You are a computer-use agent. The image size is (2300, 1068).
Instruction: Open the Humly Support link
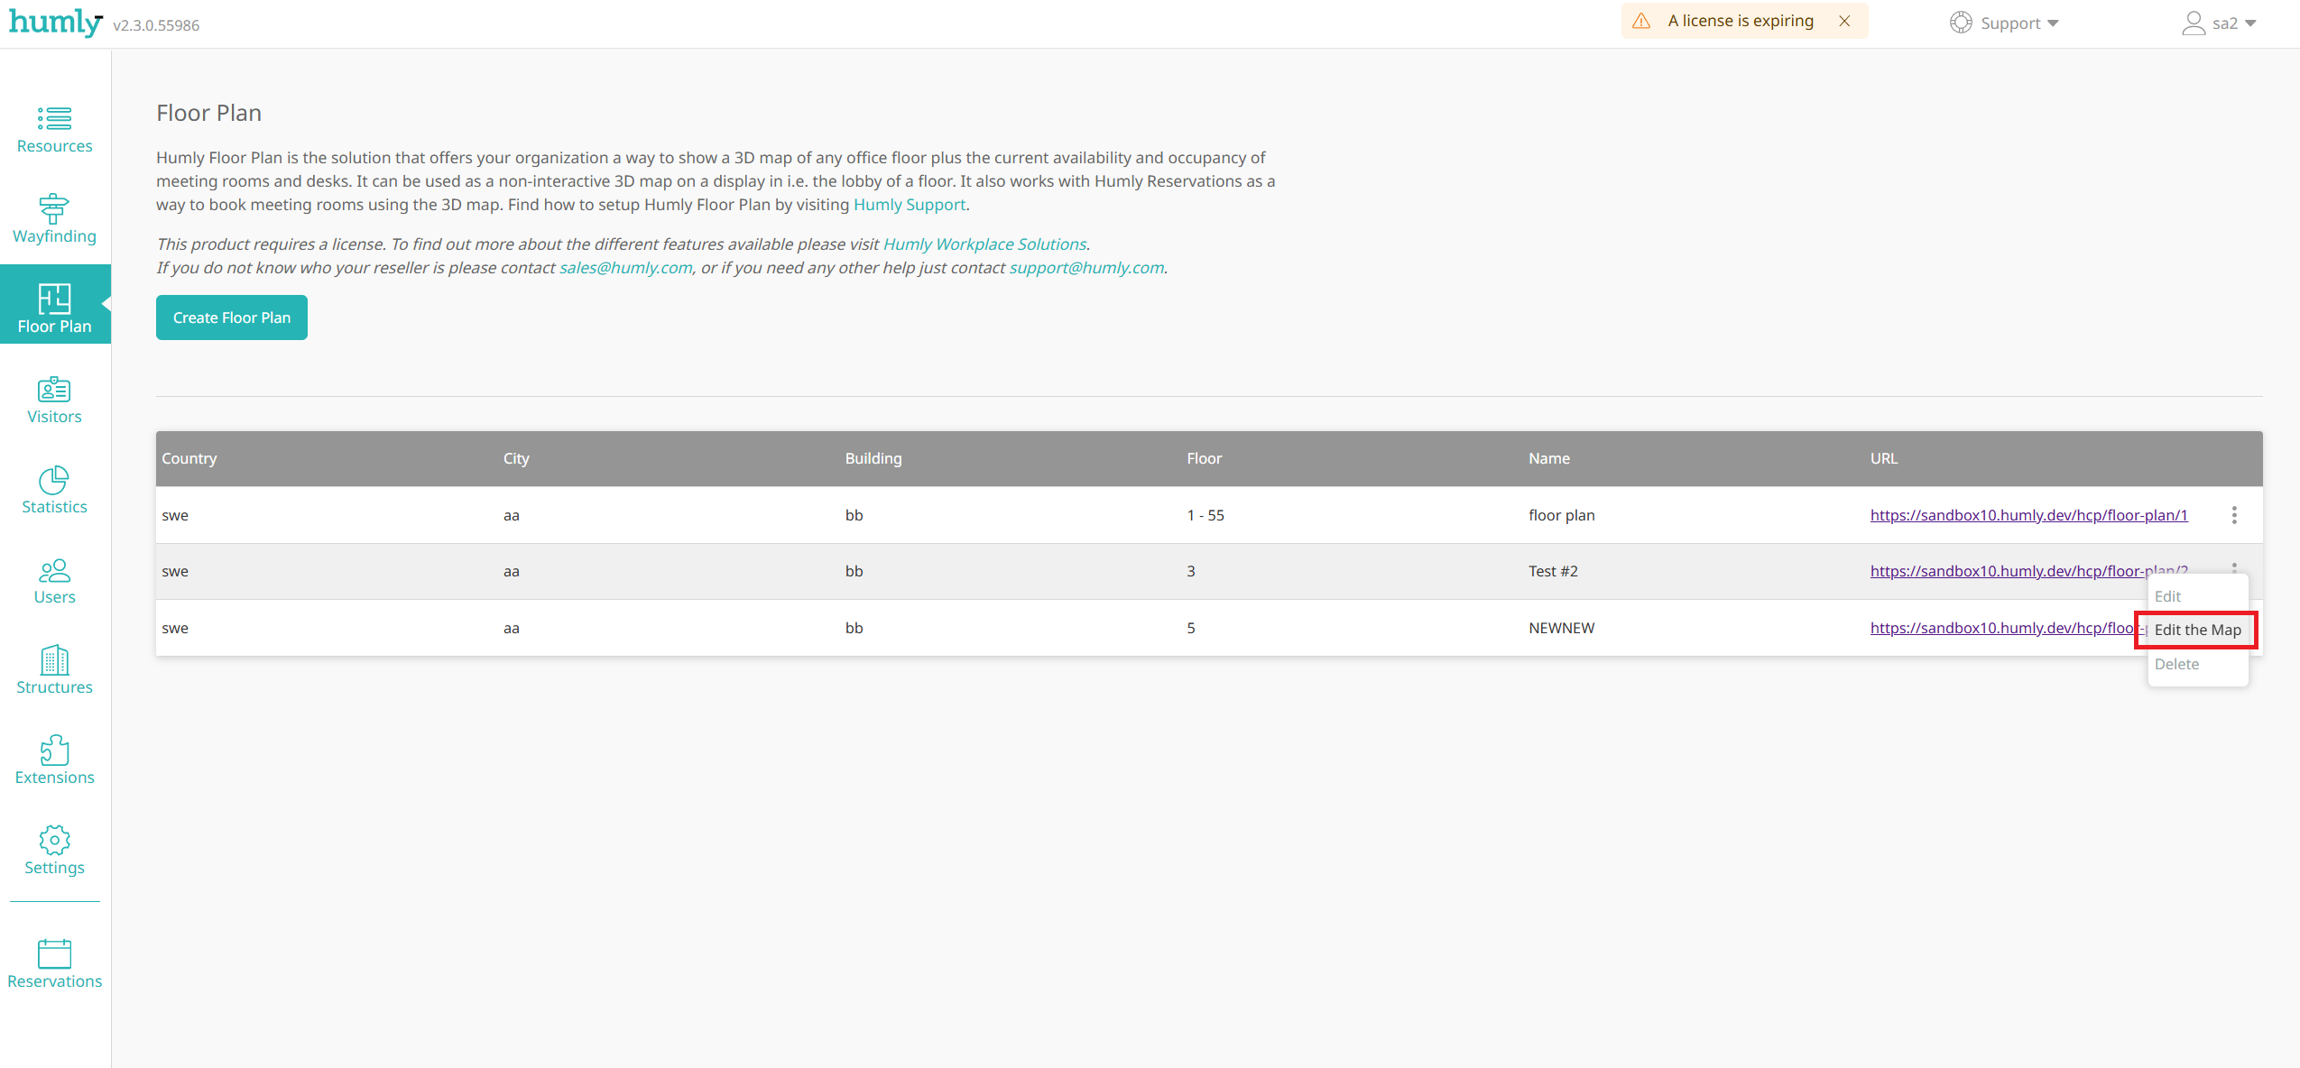[909, 205]
